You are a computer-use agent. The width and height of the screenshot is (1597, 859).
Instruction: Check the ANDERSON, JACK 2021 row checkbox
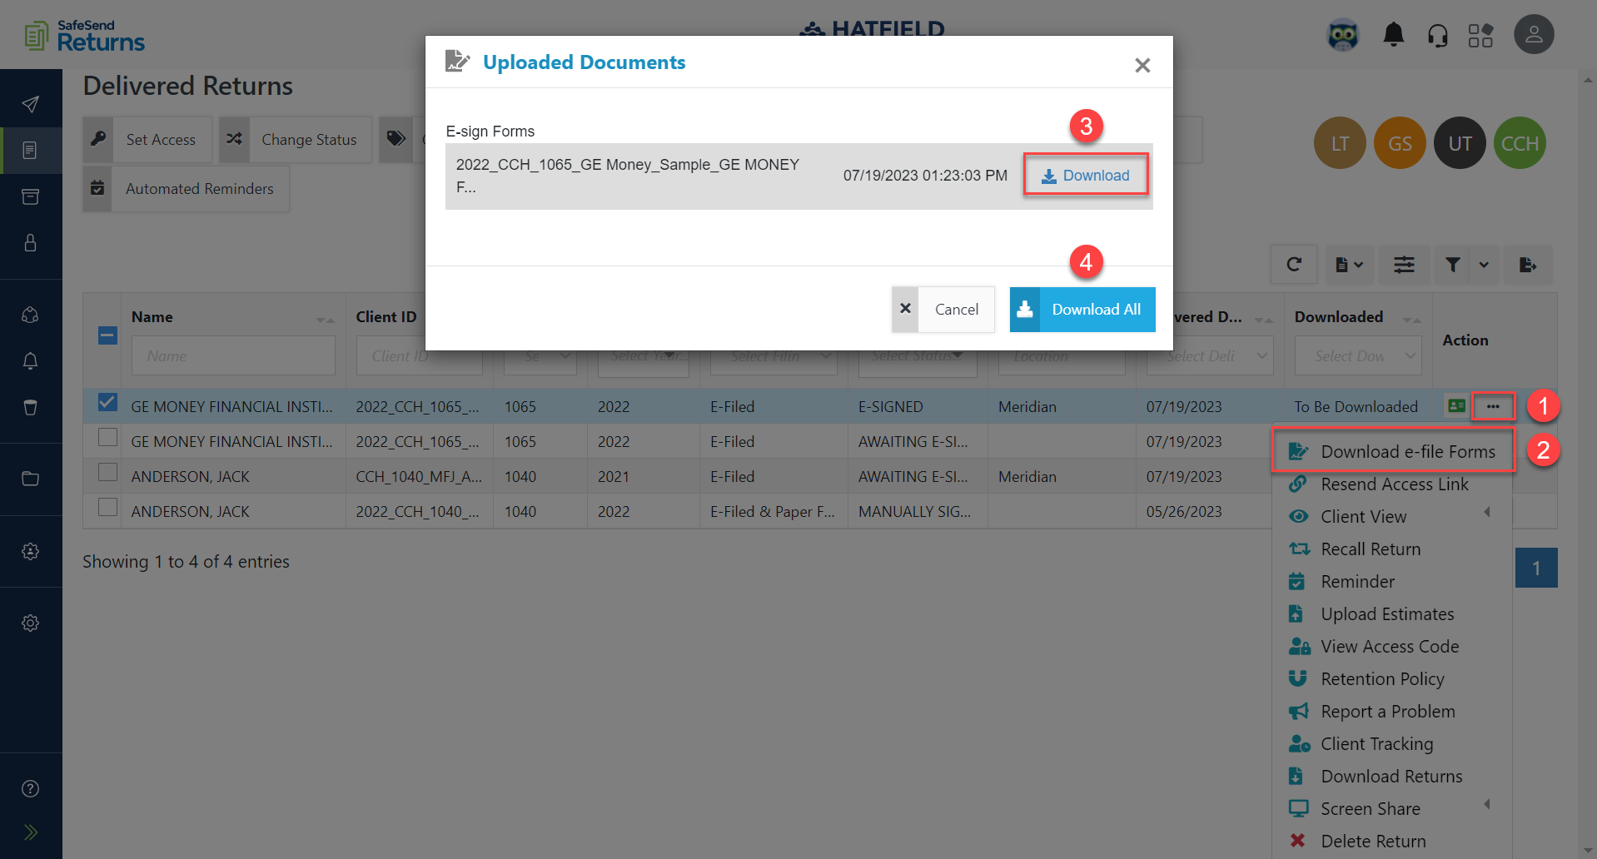tap(107, 471)
